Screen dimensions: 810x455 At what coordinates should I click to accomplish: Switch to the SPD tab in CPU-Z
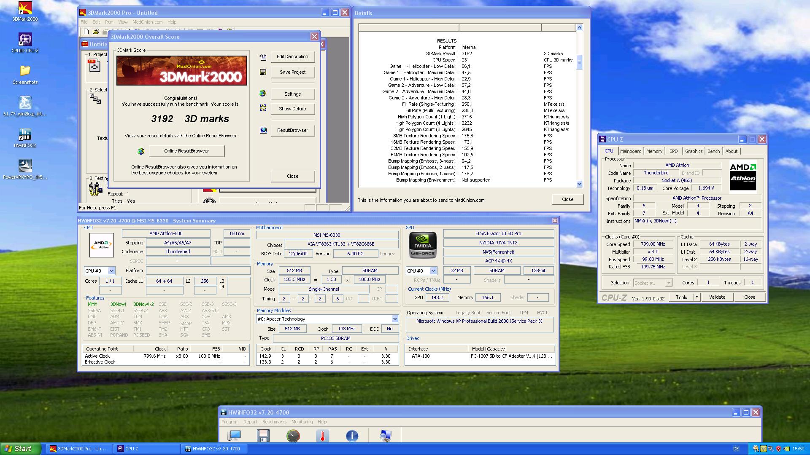pos(674,151)
